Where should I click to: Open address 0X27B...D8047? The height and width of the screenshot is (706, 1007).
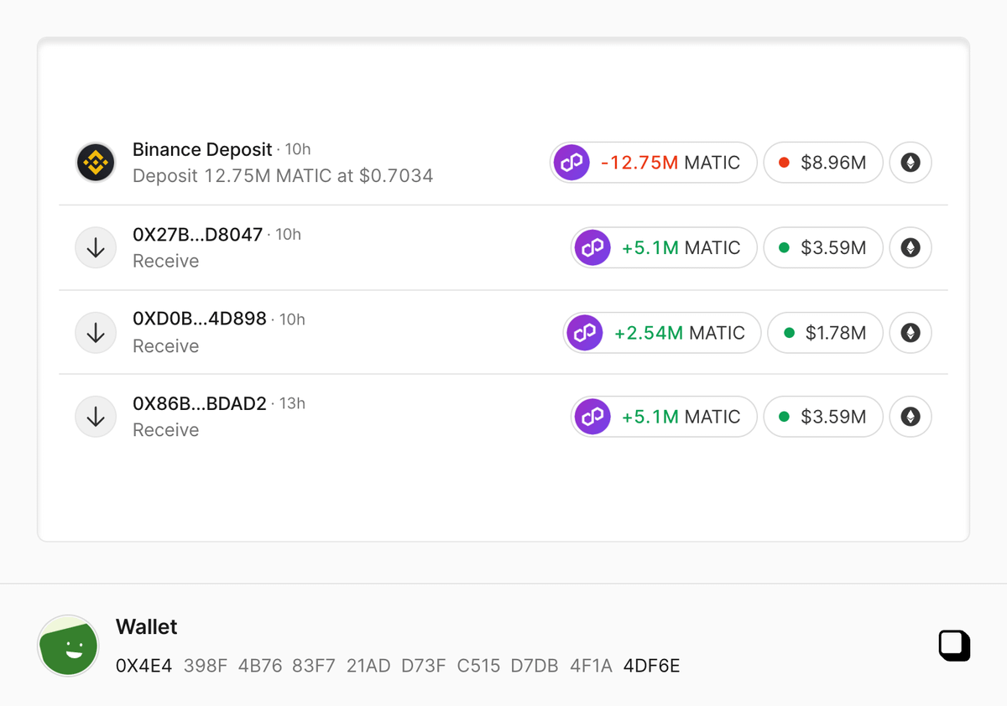click(197, 234)
